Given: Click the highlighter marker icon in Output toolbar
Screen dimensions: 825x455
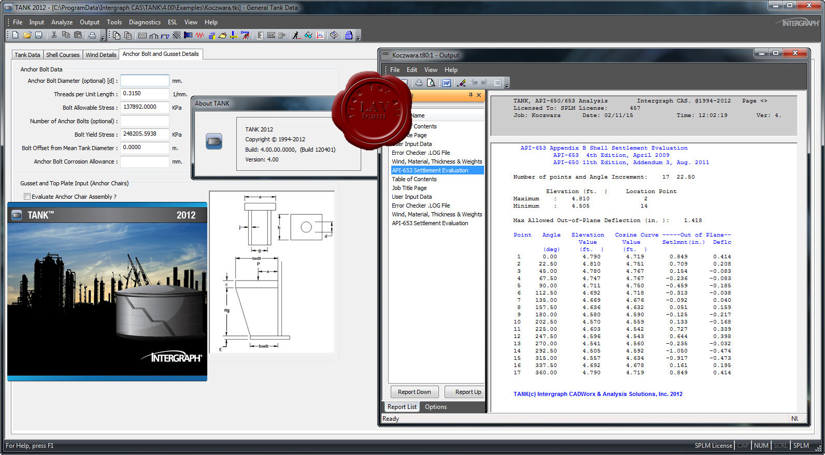Looking at the screenshot, I should click(x=461, y=83).
